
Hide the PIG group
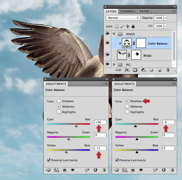tap(107, 64)
